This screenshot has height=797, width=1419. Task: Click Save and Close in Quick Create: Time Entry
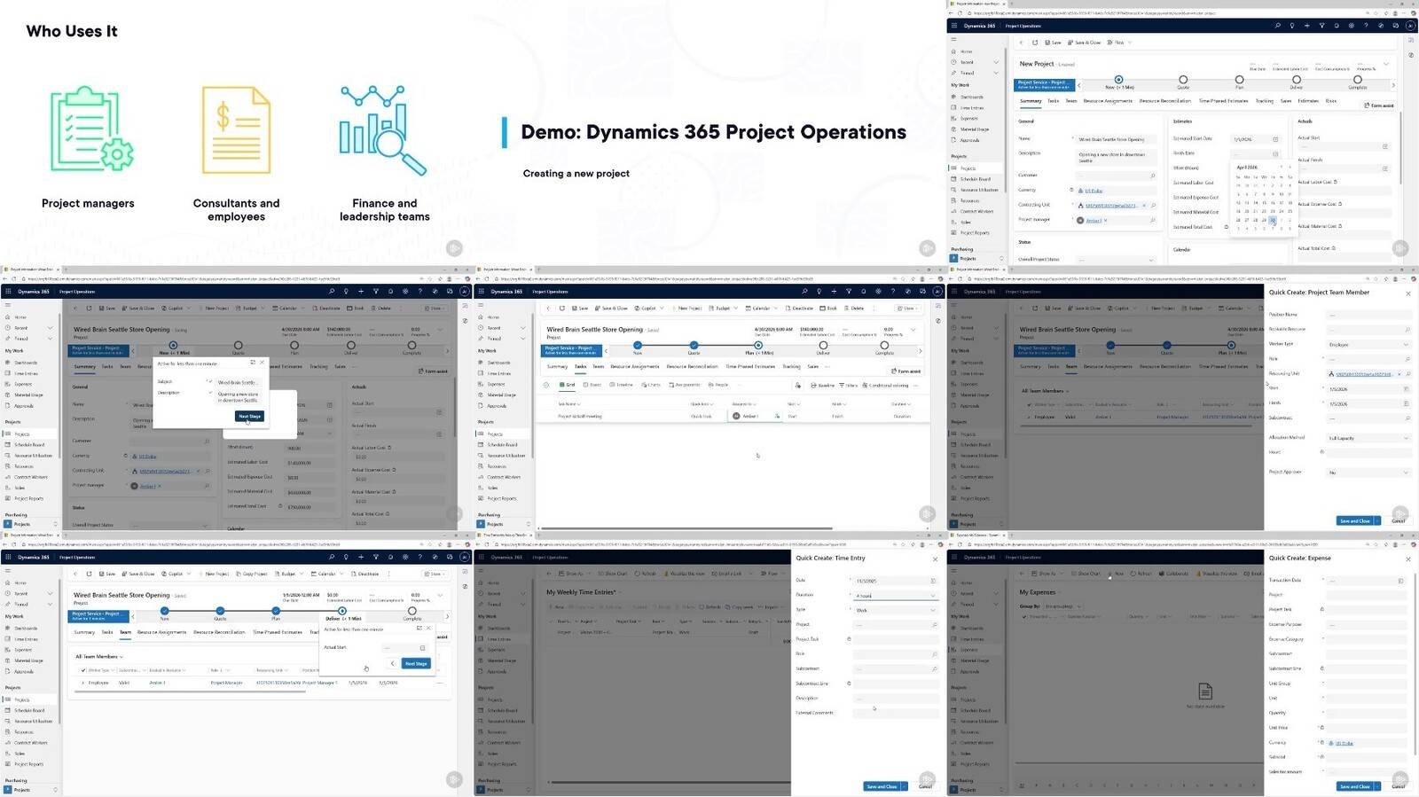(882, 786)
